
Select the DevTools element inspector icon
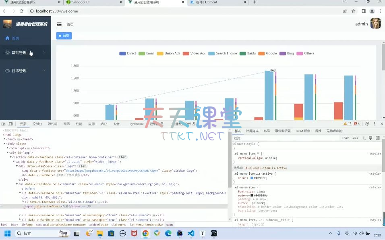point(4,124)
